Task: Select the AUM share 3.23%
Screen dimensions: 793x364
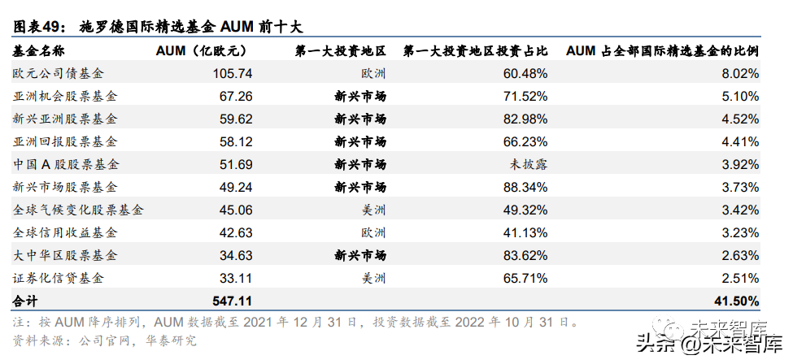Action: 740,233
